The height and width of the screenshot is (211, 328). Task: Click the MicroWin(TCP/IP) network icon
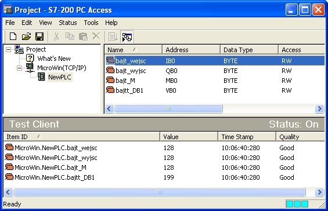click(x=30, y=68)
